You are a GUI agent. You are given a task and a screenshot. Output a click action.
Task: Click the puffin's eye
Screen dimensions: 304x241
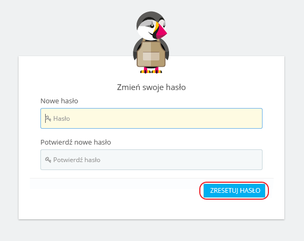(x=152, y=26)
